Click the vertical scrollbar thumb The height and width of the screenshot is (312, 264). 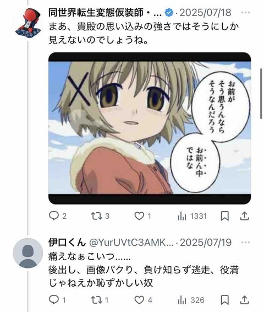[x=261, y=94]
